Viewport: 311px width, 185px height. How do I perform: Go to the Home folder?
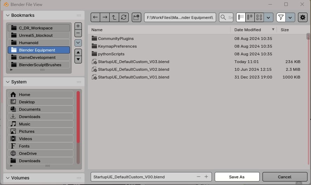point(41,95)
